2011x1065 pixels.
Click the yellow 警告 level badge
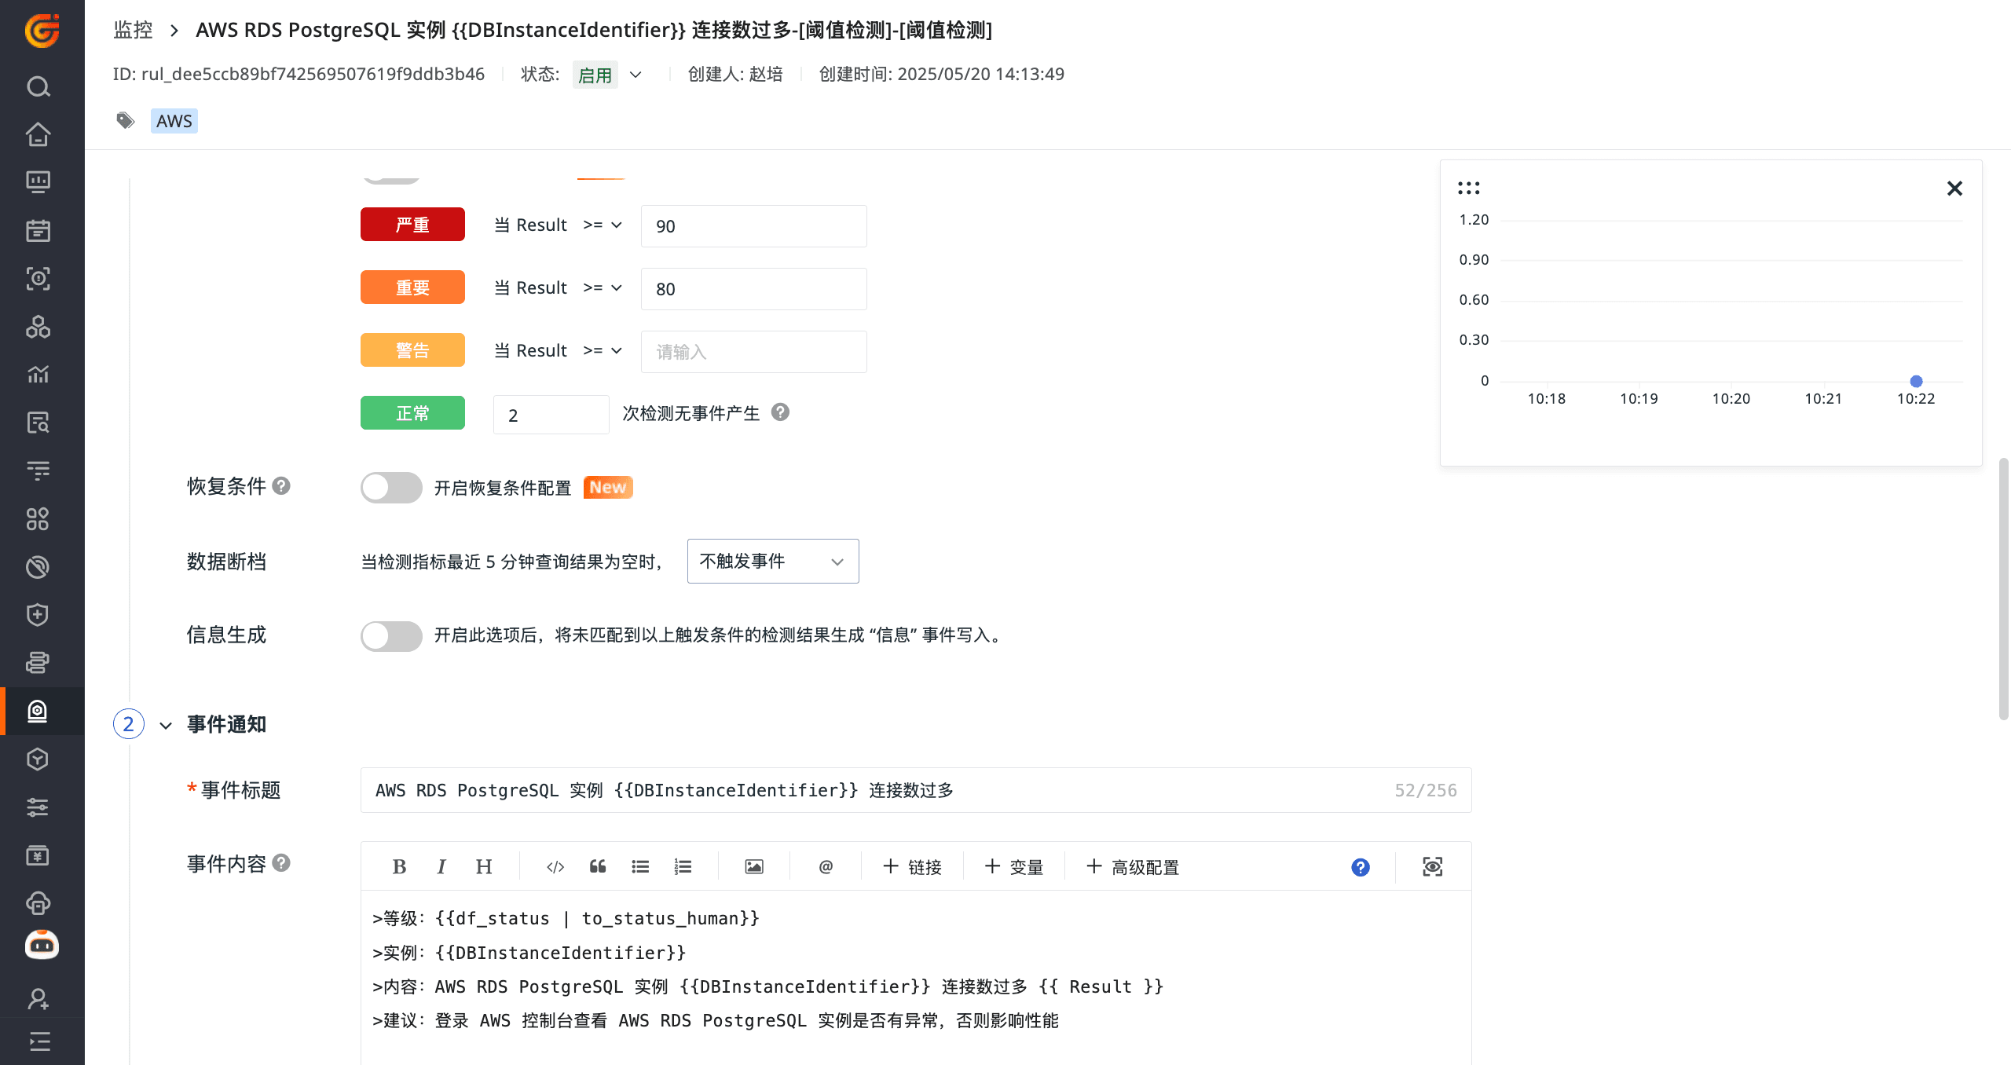pos(412,350)
